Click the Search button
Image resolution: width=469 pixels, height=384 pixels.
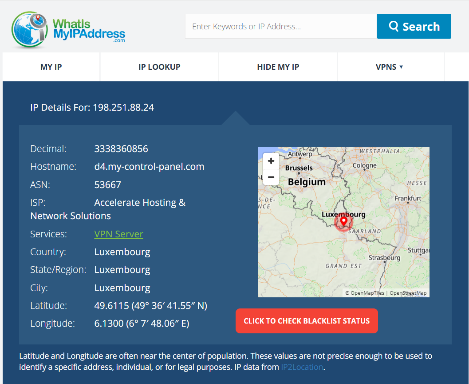click(414, 26)
